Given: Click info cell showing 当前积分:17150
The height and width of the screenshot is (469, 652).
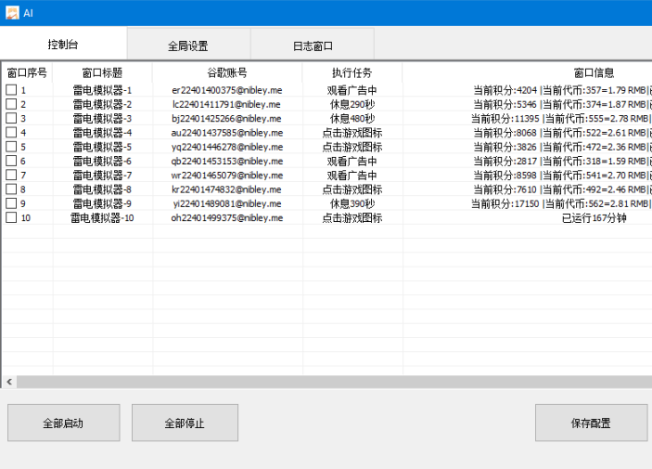Looking at the screenshot, I should coord(561,203).
